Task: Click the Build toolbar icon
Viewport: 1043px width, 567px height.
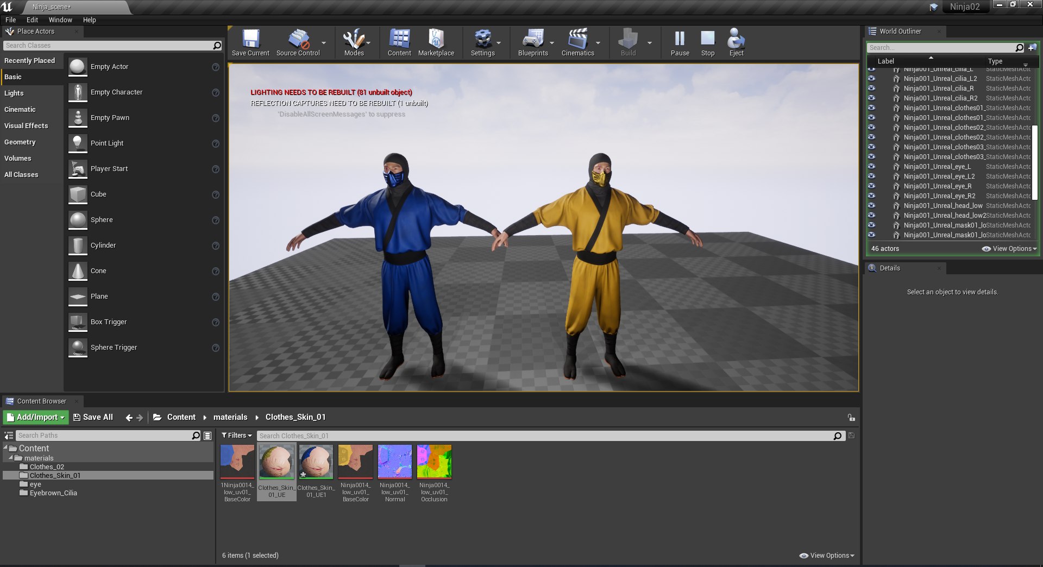Action: [x=628, y=39]
